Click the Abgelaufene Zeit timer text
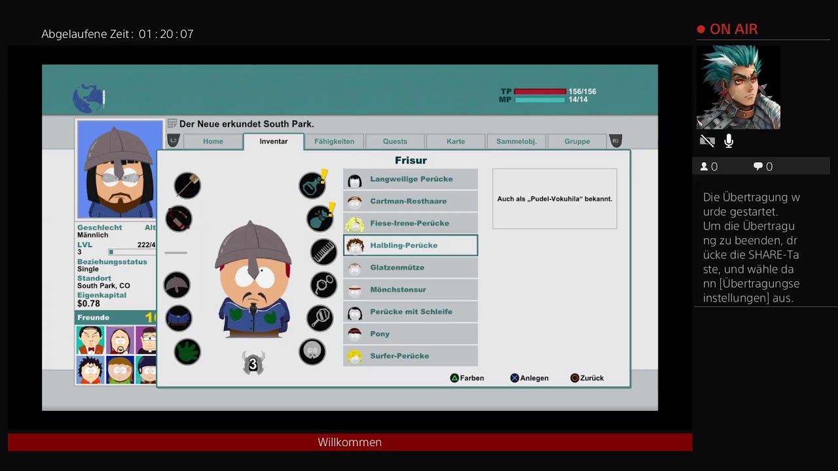Screen dimensions: 838x471 click(x=117, y=34)
